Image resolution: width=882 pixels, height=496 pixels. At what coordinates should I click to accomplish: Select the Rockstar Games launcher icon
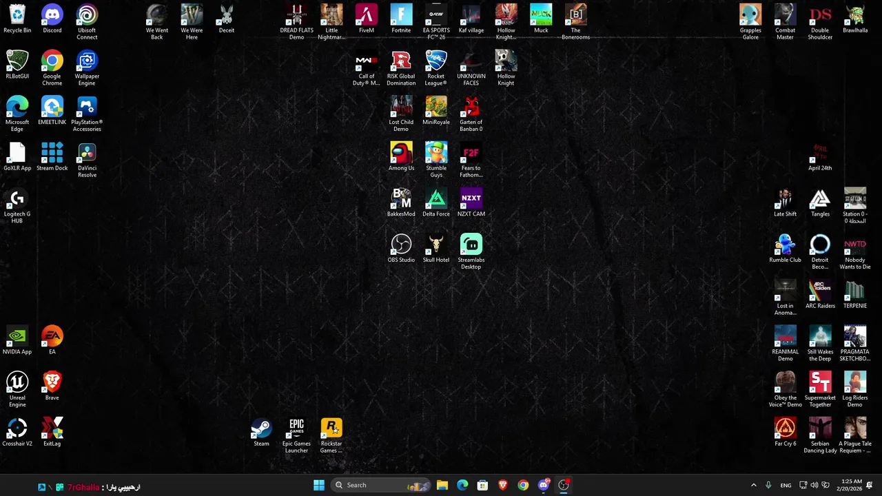click(331, 435)
